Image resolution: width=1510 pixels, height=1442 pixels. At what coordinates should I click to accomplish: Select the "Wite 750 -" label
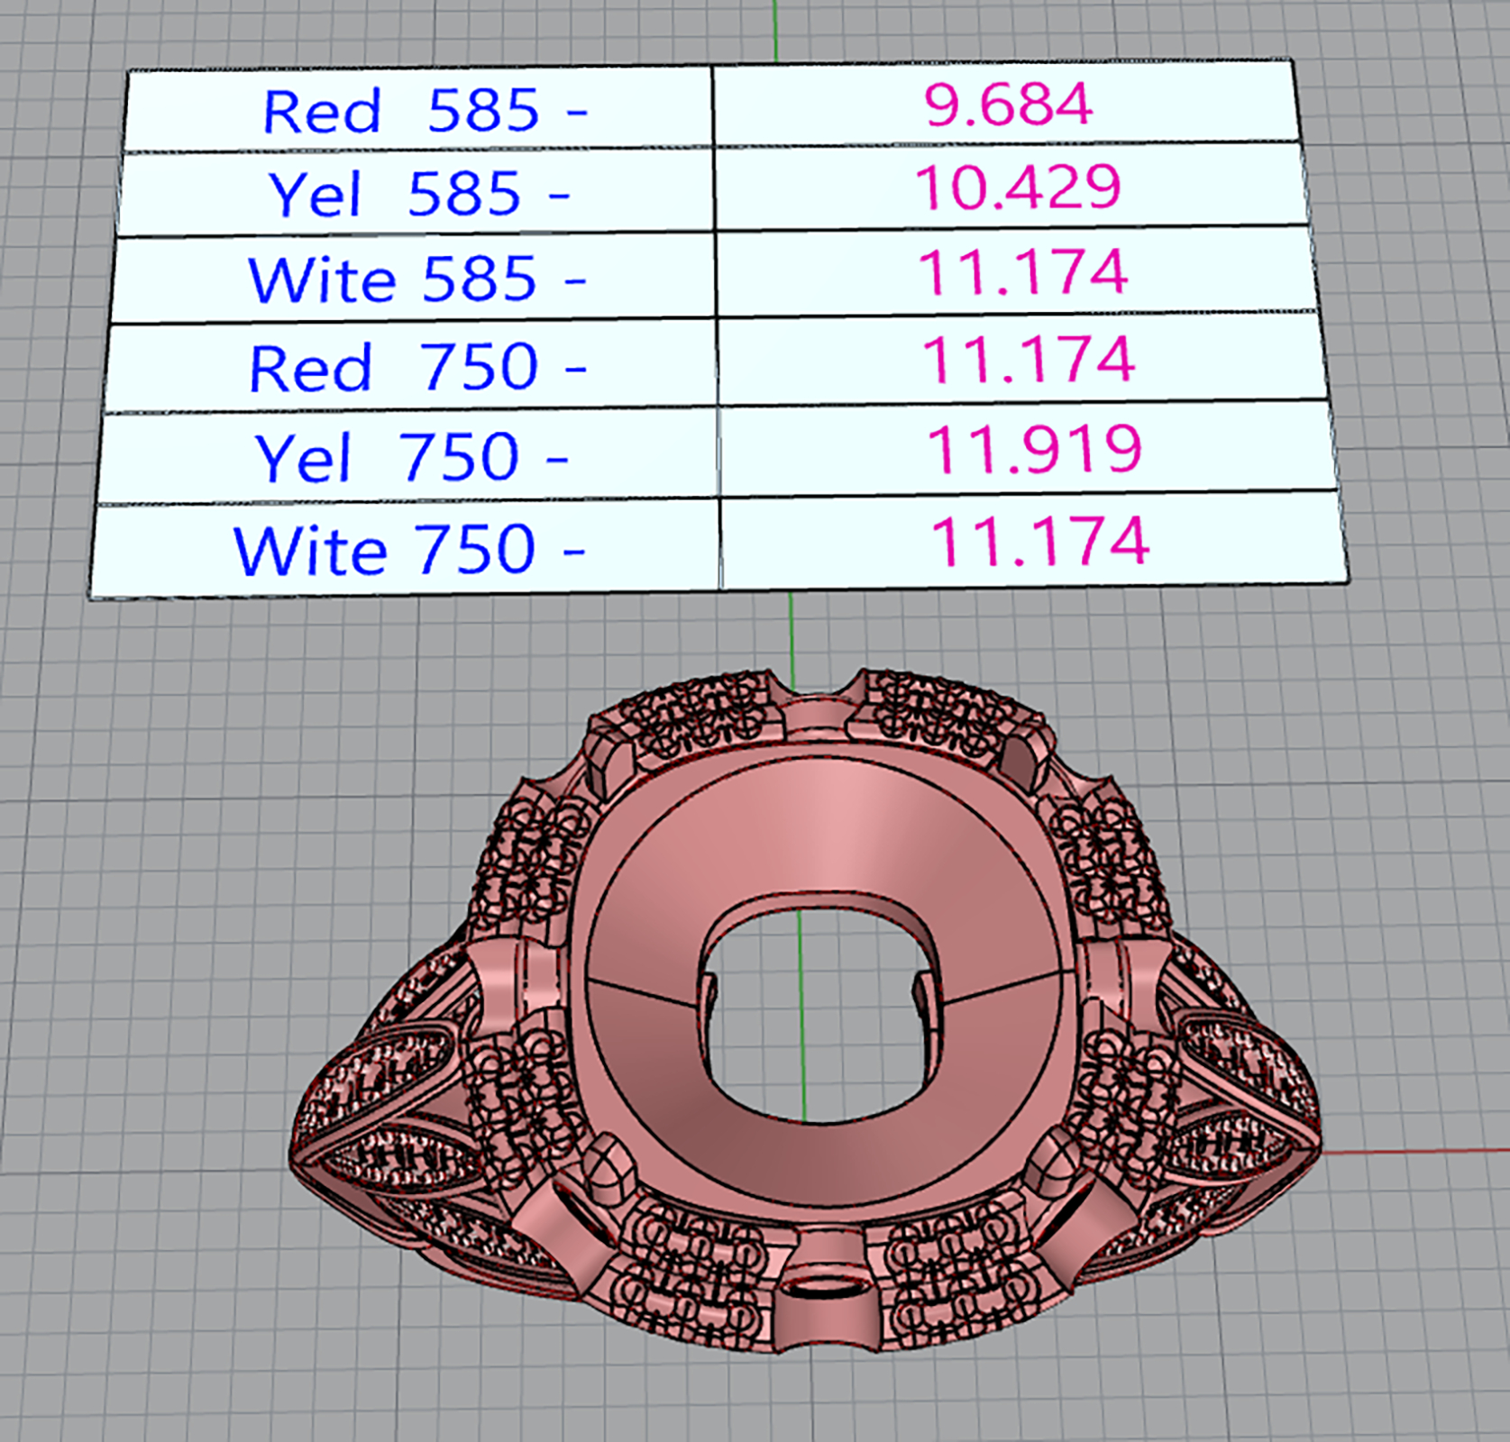coord(409,550)
